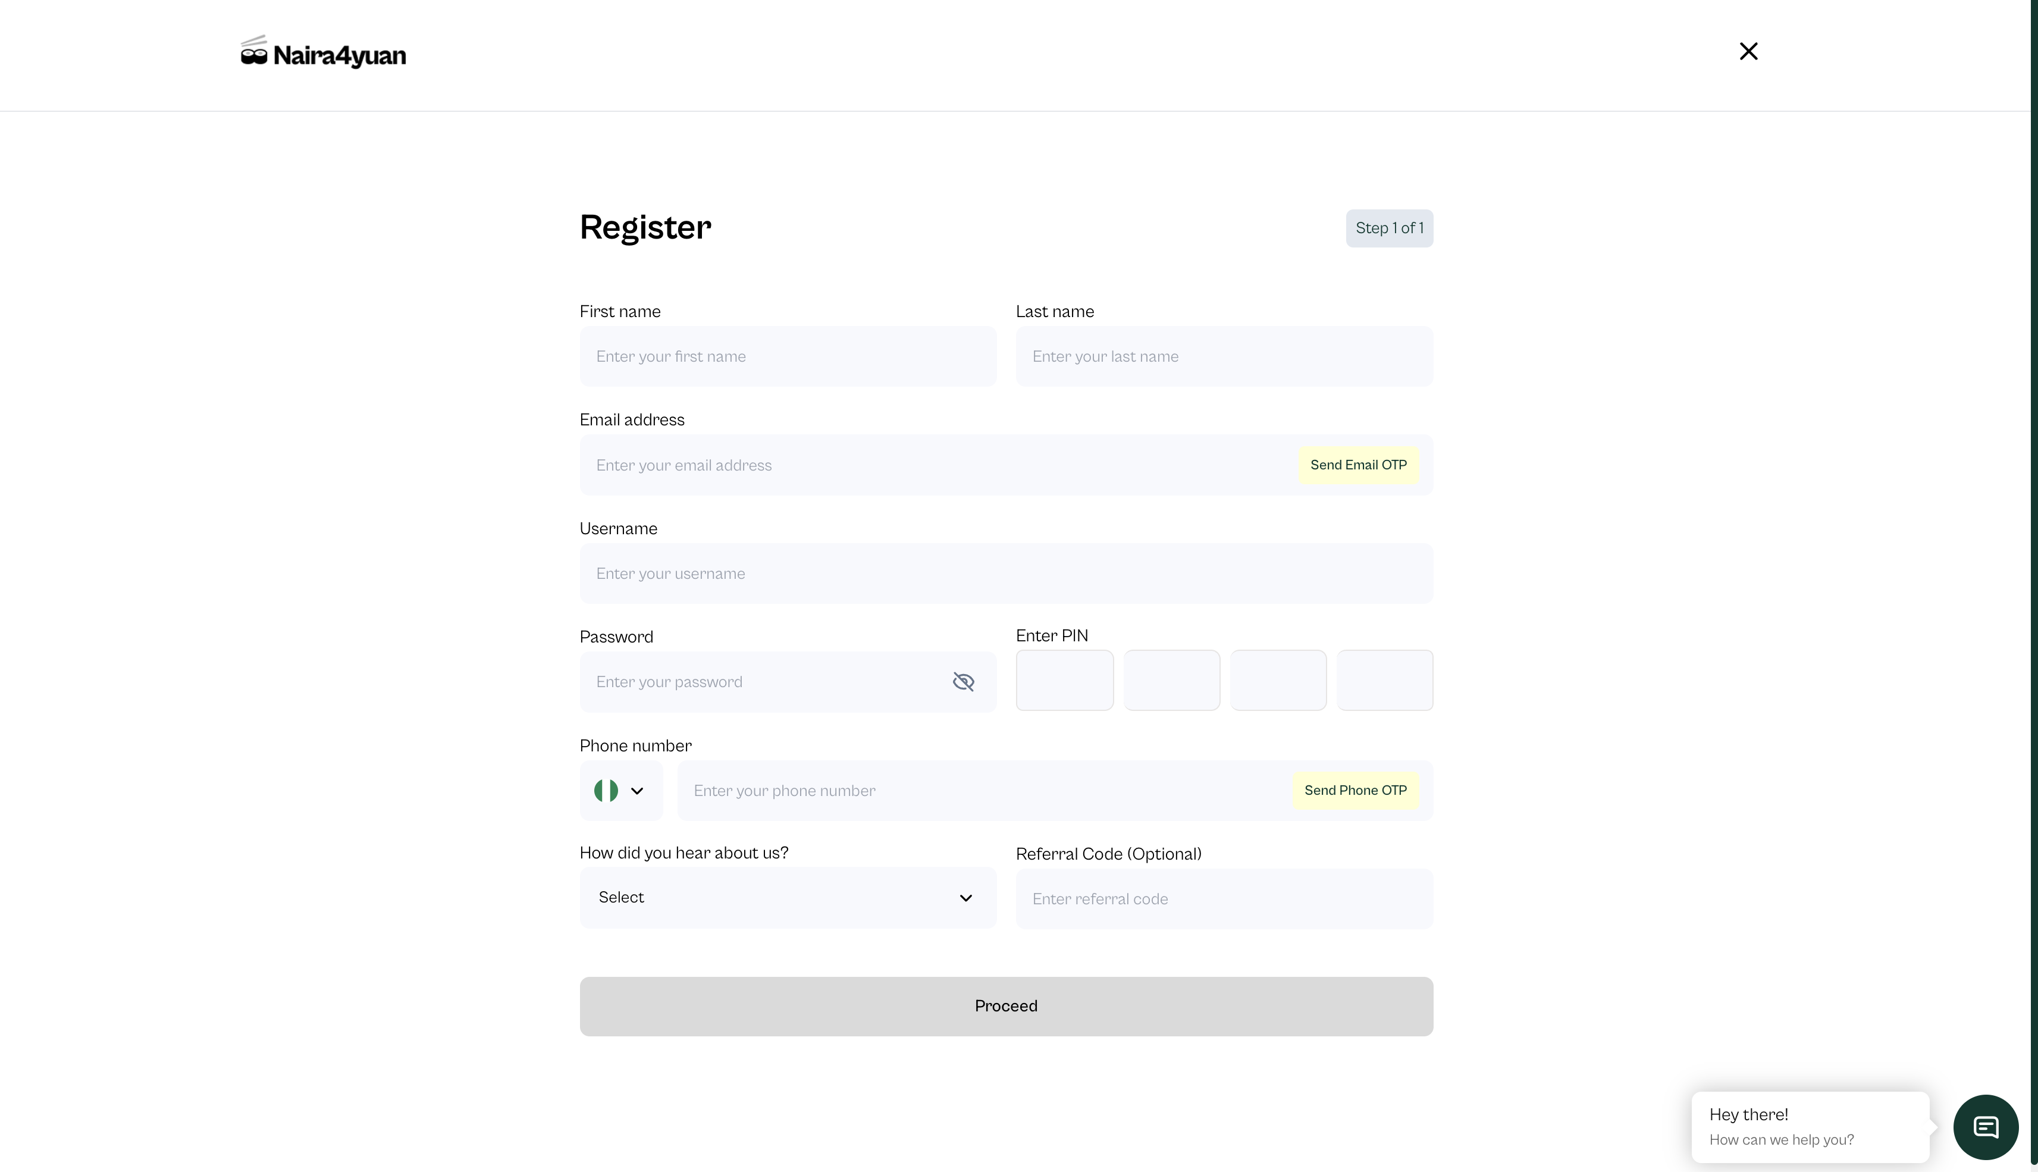Expand the 'How did you hear about us?' select
2038x1172 pixels.
[x=787, y=898]
